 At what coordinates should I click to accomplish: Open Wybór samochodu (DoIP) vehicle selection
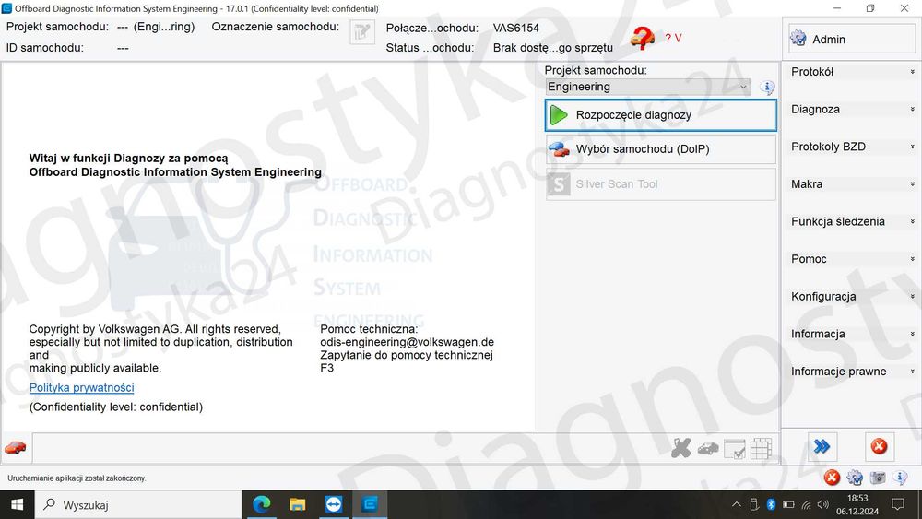661,149
